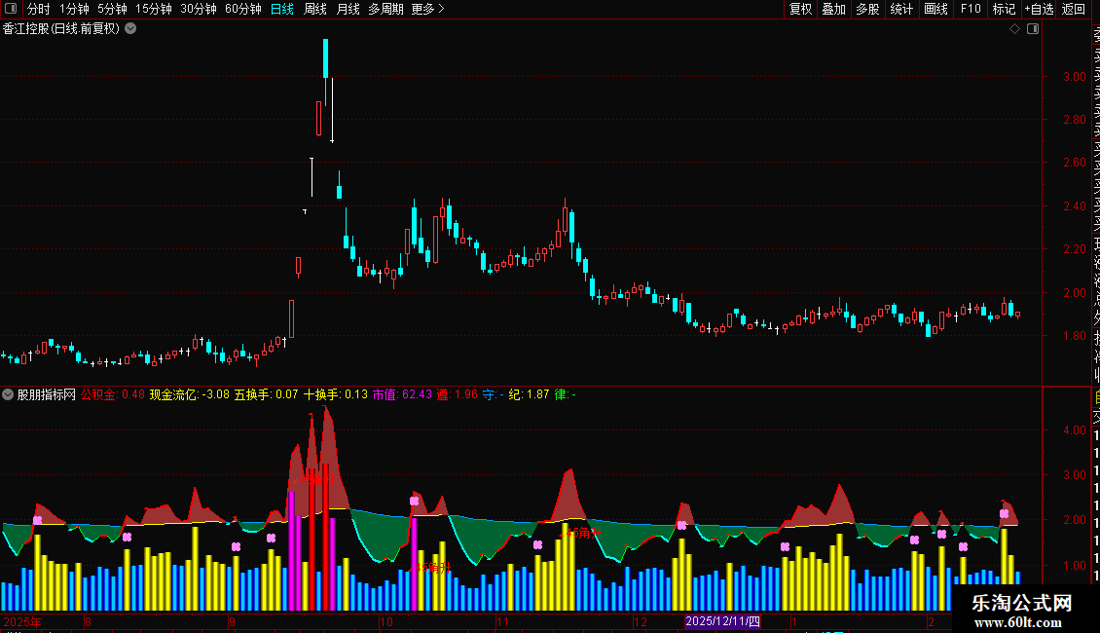Viewport: 1100px width, 633px height.
Task: Click the 现金流亿: -3.08 value
Action: pos(190,394)
